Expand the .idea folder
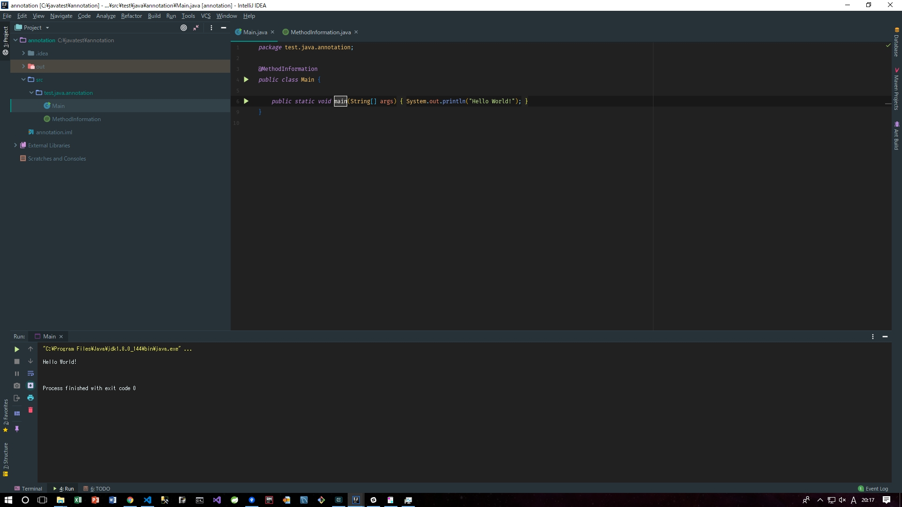 coord(23,54)
